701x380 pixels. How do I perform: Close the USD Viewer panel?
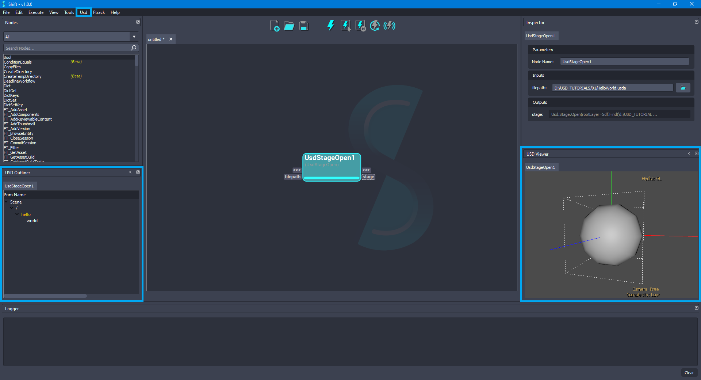tap(689, 153)
